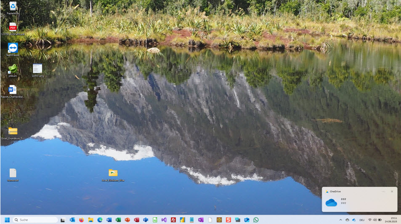Click the SAP01.png file thumbnail
The height and width of the screenshot is (224, 401).
[37, 69]
